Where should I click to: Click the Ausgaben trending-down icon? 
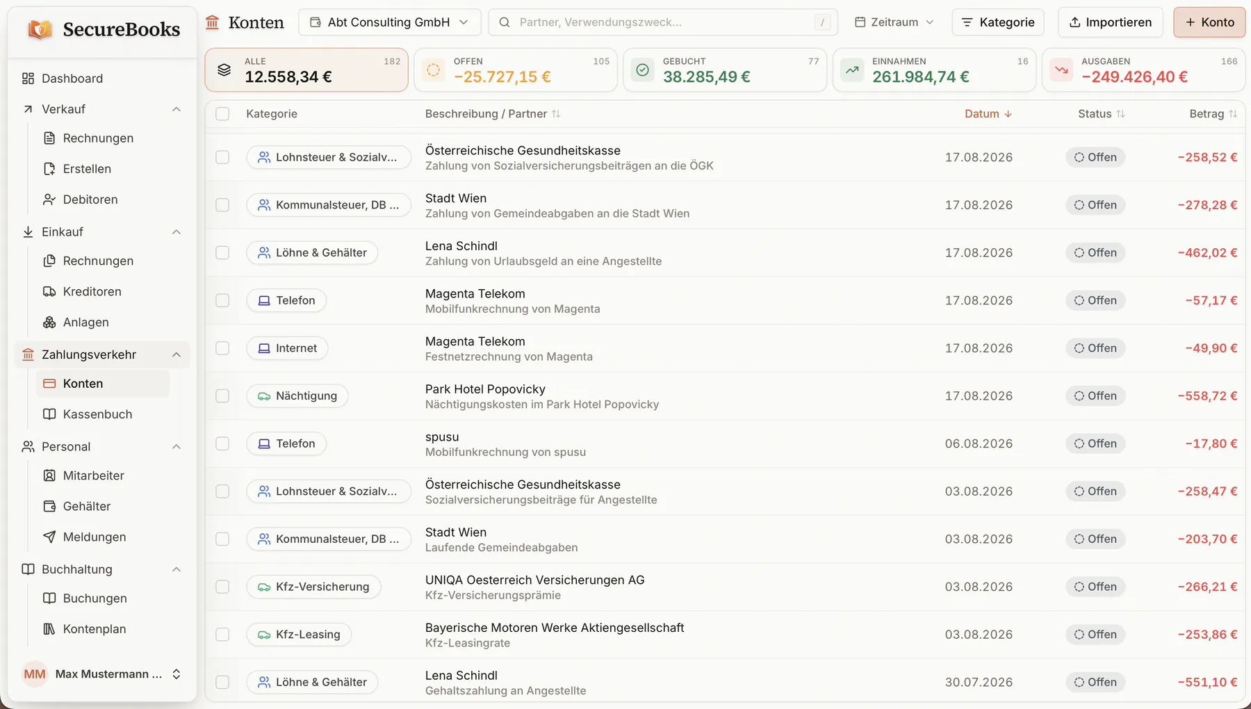1061,70
